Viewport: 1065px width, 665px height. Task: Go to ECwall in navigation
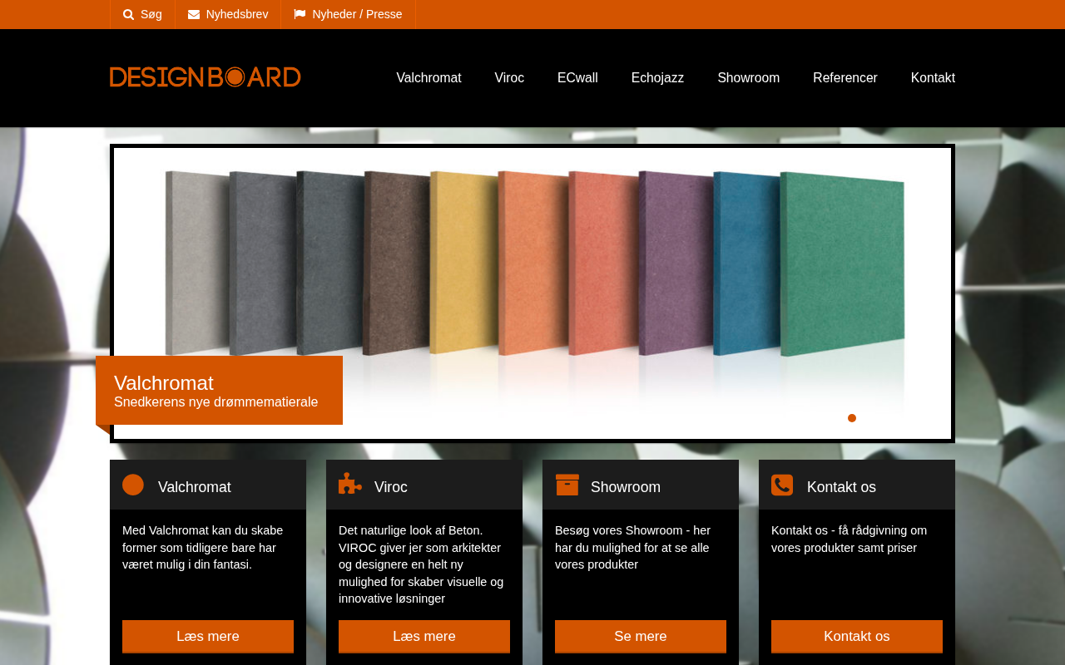pyautogui.click(x=577, y=78)
